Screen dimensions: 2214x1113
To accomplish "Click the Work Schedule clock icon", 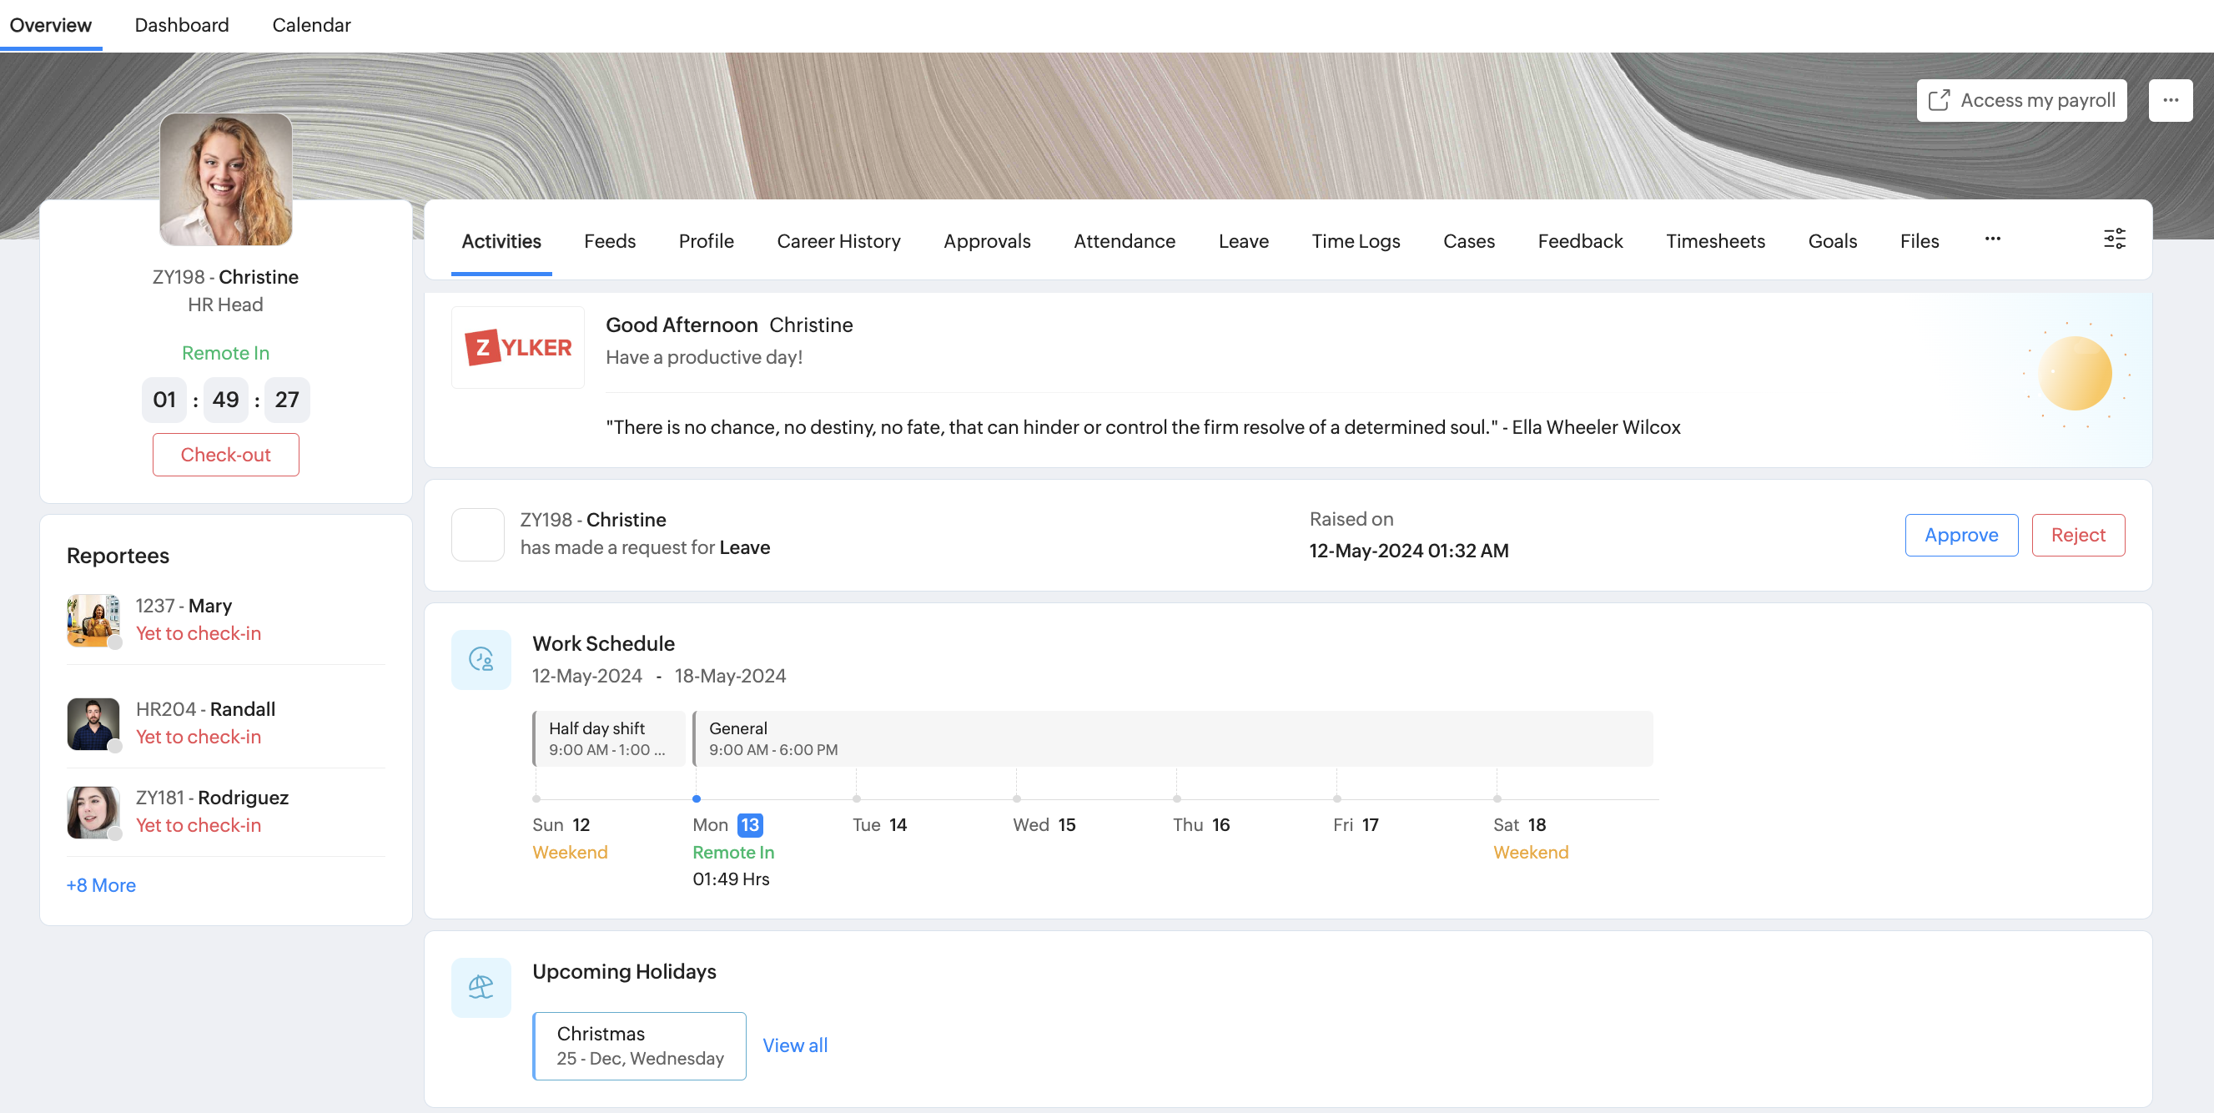I will click(x=481, y=659).
